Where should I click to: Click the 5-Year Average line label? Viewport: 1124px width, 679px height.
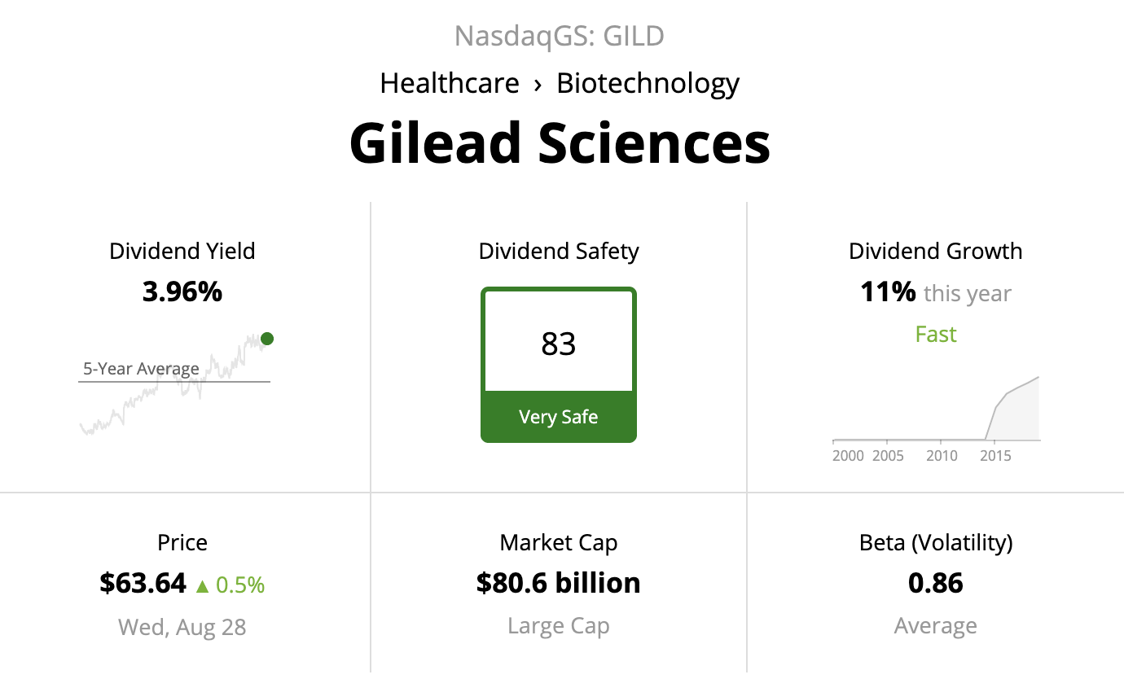click(141, 369)
